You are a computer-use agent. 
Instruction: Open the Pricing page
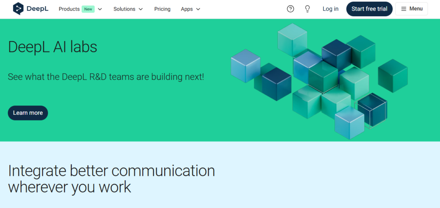(162, 9)
